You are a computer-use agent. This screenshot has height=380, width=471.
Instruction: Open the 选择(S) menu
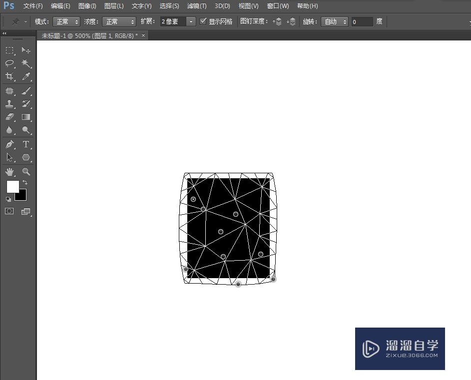coord(169,6)
